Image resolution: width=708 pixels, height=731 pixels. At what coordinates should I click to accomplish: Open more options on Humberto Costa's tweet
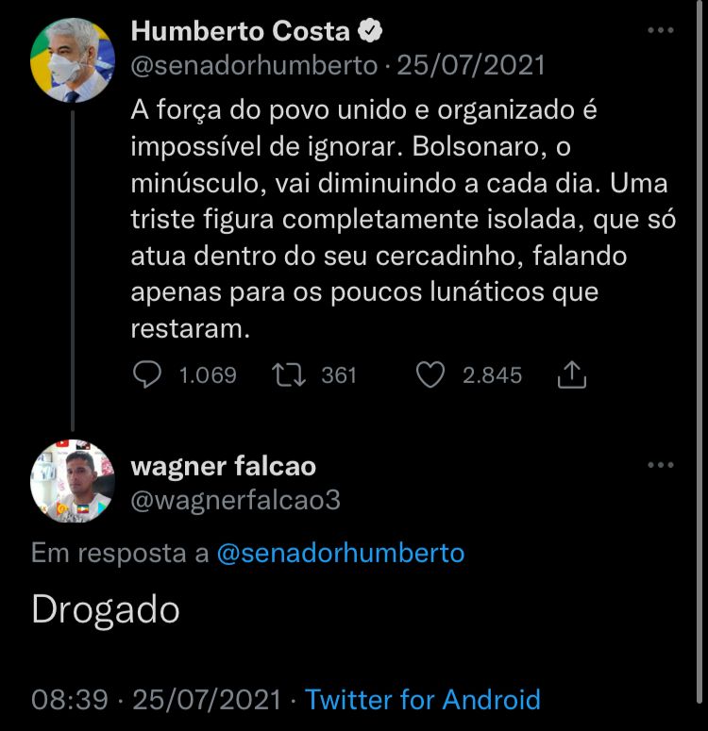[x=660, y=31]
